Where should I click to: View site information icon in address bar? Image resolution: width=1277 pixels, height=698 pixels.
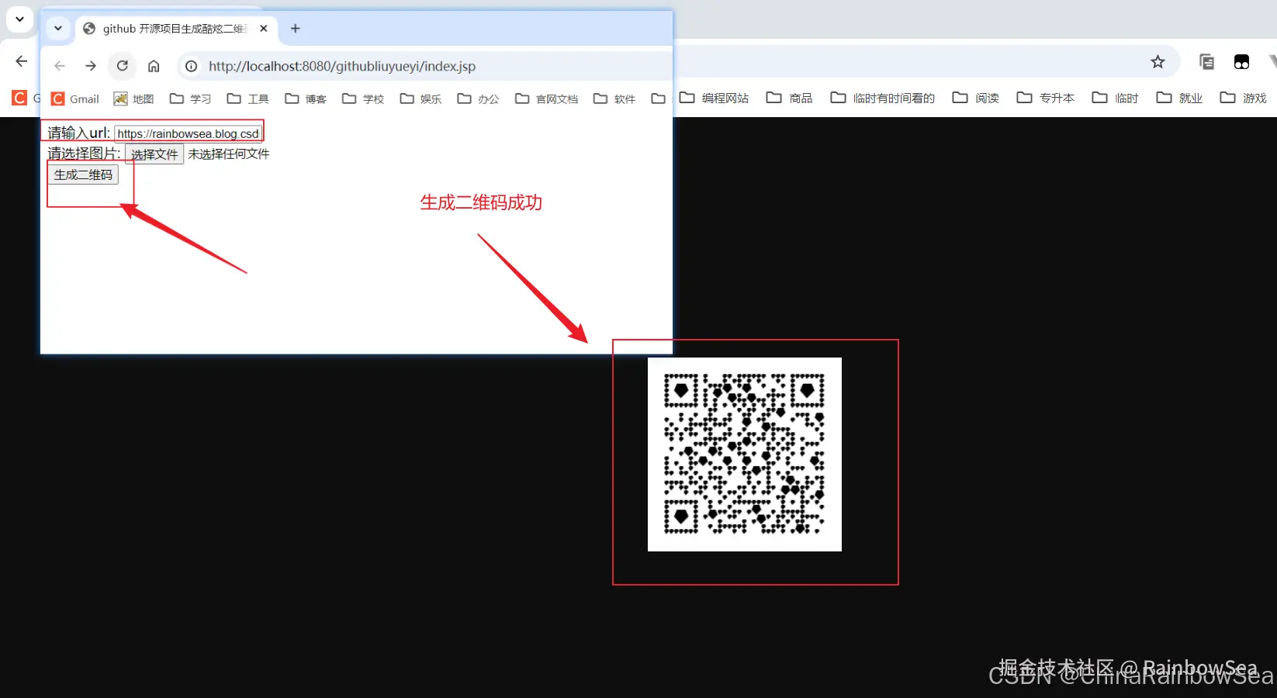191,66
